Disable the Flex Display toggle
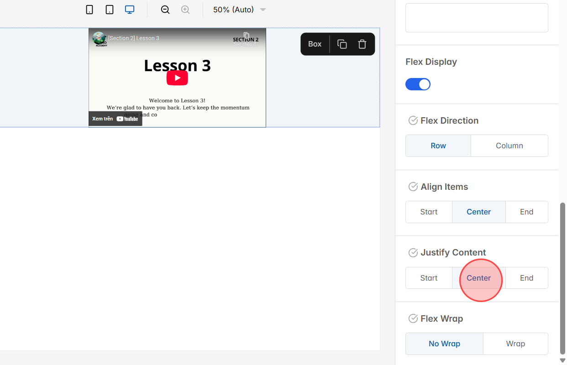The image size is (567, 365). tap(418, 84)
